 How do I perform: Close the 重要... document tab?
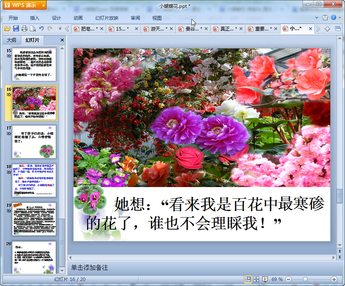275,29
